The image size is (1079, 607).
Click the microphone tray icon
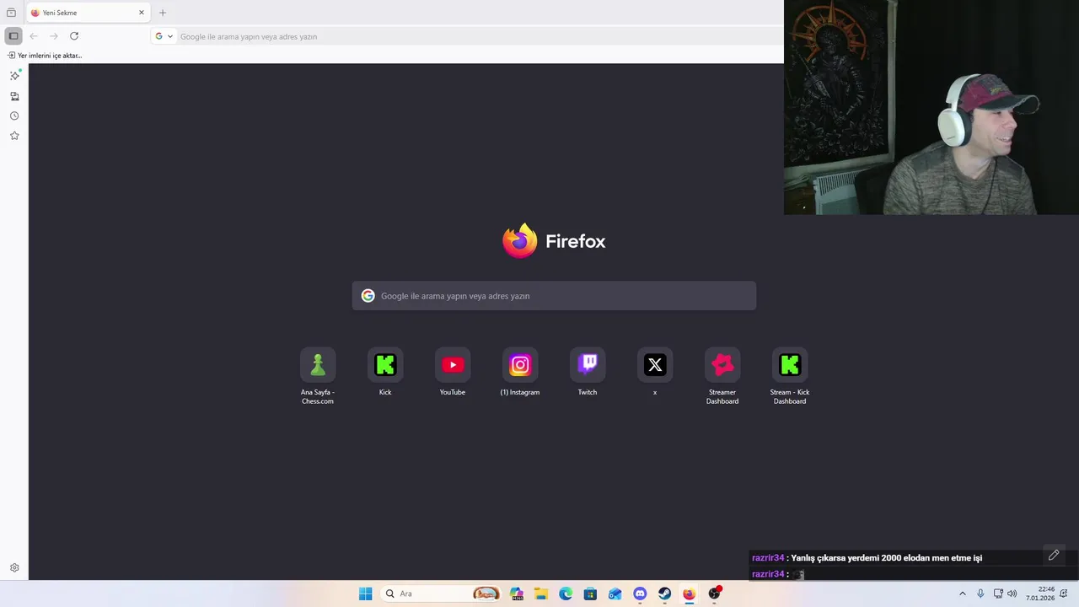click(980, 594)
